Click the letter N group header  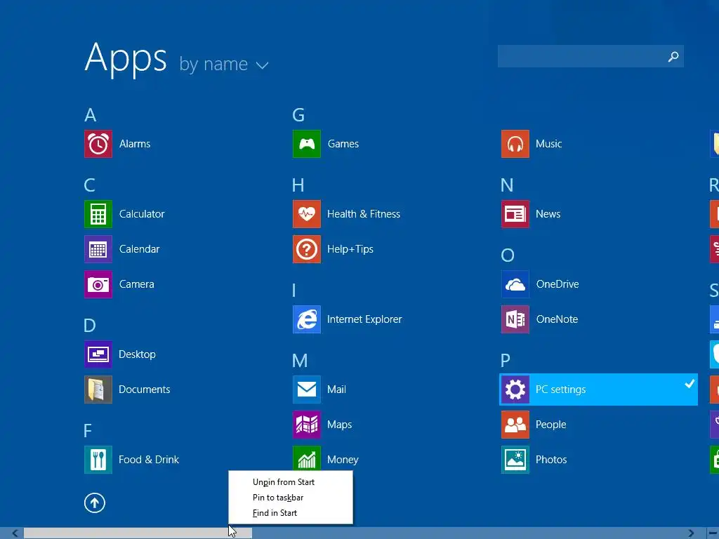point(507,185)
